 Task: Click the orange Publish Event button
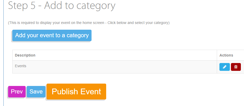pos(76,92)
